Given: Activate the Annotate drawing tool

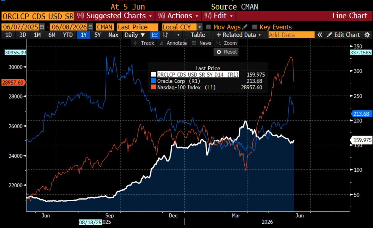Looking at the screenshot, I should pyautogui.click(x=173, y=43).
